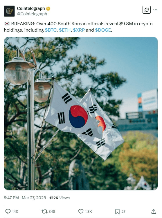The image size is (162, 218).
Task: Click the Cointelegraph display name
Action: tap(31, 8)
